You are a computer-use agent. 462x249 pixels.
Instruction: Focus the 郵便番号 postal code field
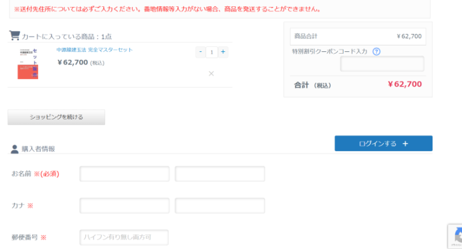pos(124,237)
